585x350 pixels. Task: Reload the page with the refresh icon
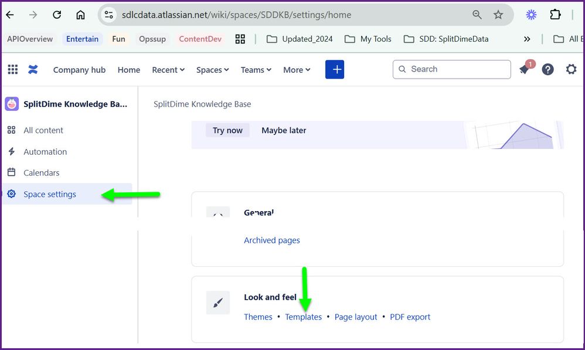coord(57,15)
